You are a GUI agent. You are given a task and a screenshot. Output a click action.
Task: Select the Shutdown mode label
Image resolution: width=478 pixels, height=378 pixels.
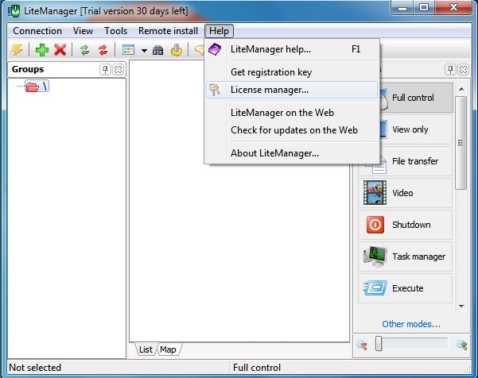pyautogui.click(x=411, y=225)
